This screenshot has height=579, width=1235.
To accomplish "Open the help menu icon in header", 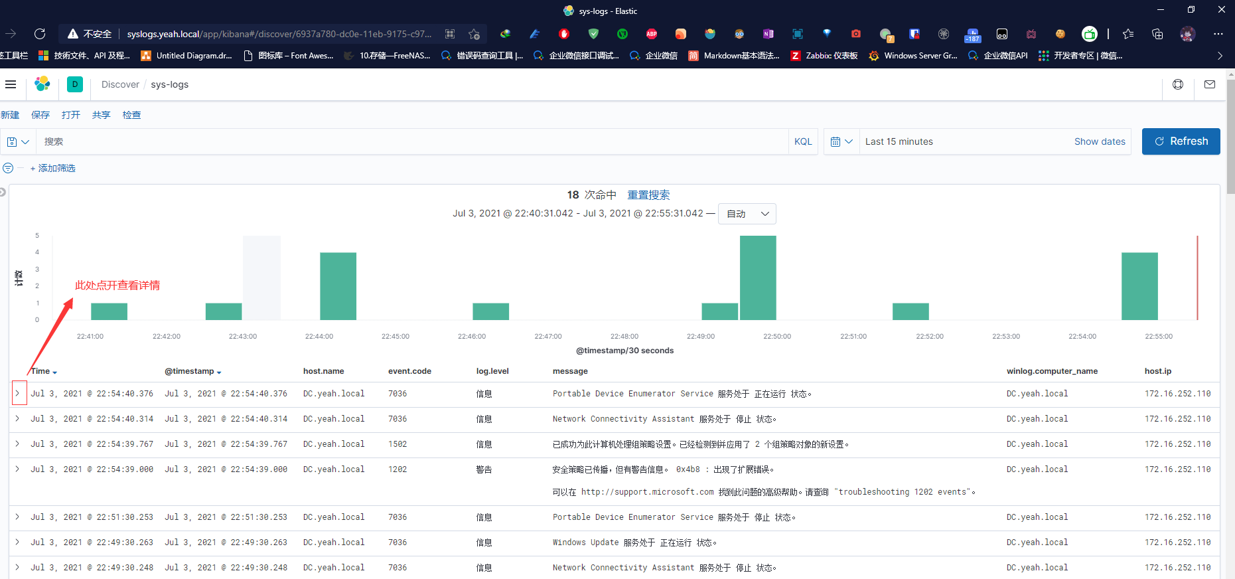I will click(1178, 84).
